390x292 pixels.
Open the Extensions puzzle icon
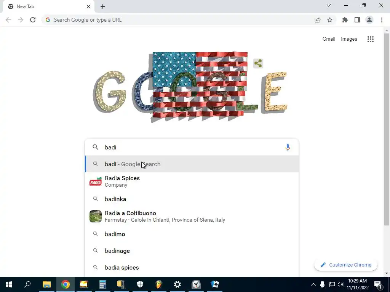click(345, 20)
